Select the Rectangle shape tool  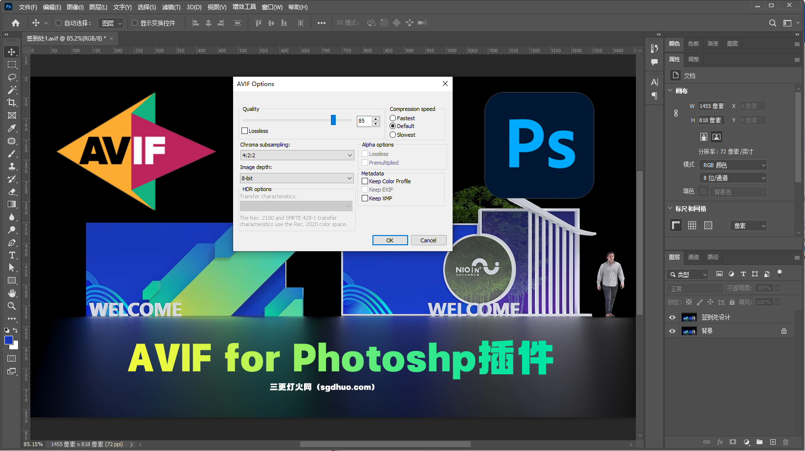[x=12, y=280]
